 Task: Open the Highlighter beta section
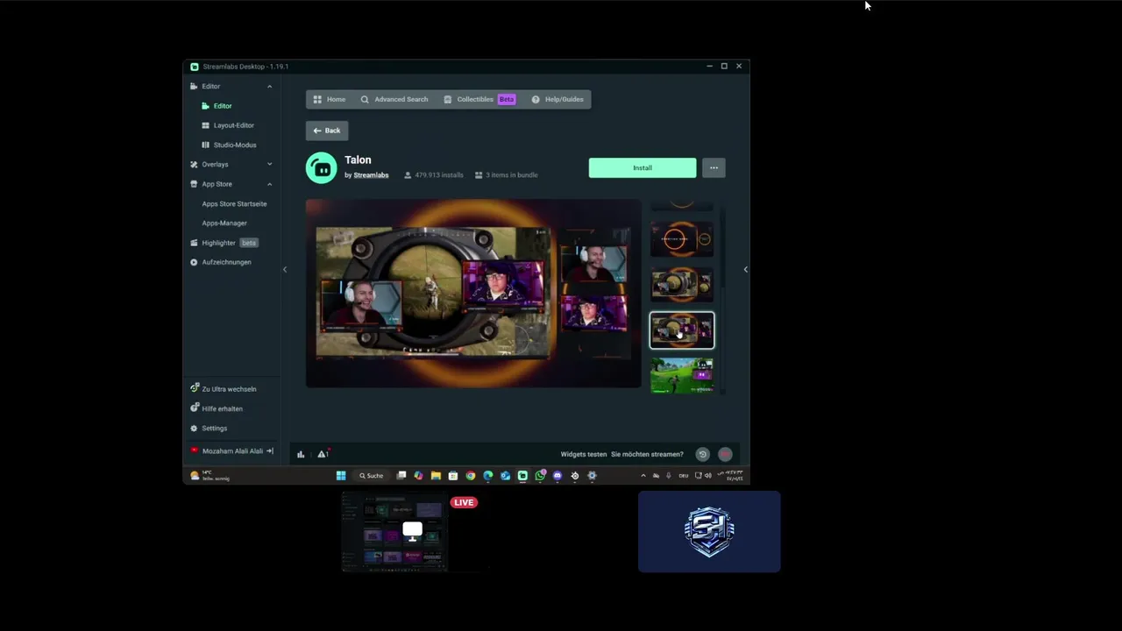(224, 243)
